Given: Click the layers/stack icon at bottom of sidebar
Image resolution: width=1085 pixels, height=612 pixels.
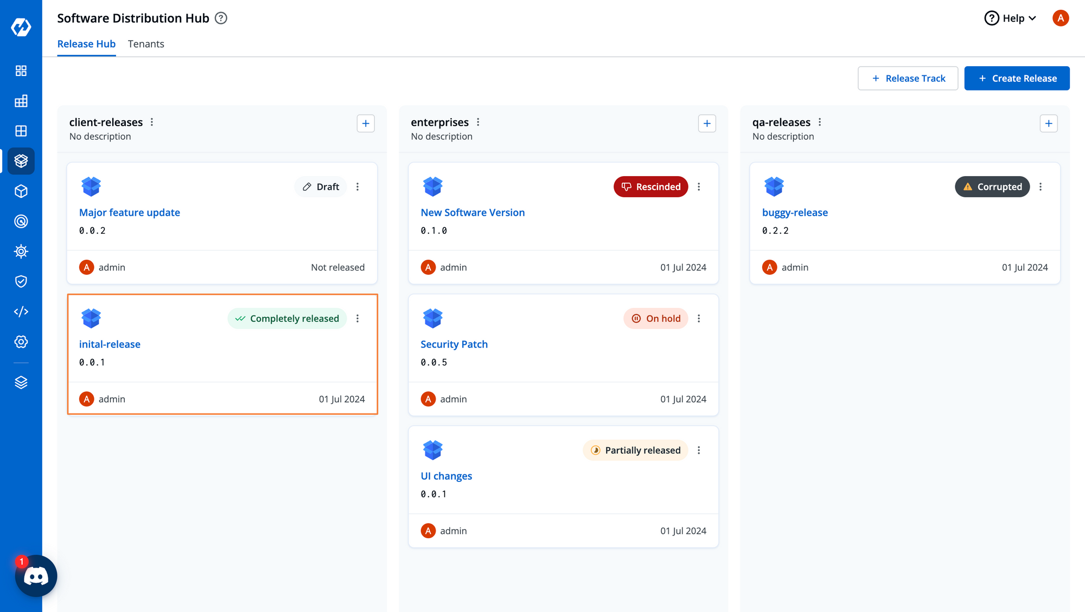Looking at the screenshot, I should (21, 382).
